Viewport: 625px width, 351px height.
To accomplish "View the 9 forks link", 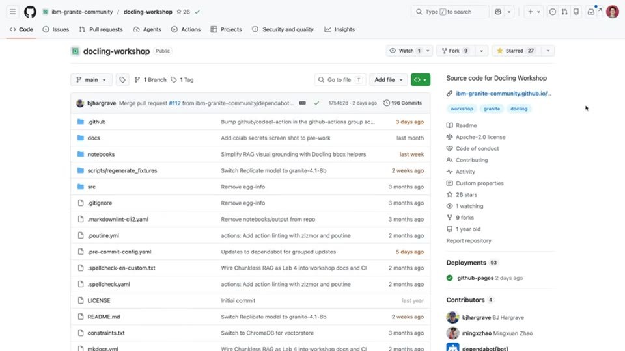I will coord(465,218).
